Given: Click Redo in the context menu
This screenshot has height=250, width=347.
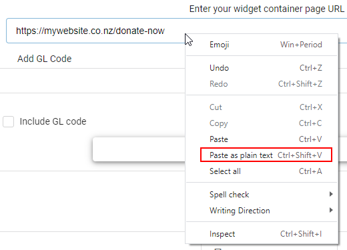Looking at the screenshot, I should (262, 84).
